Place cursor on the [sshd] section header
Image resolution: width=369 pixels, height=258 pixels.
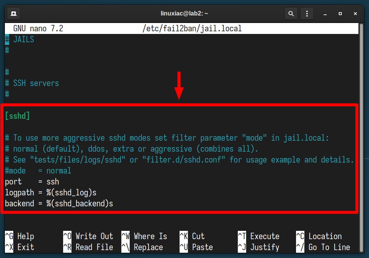(17, 116)
